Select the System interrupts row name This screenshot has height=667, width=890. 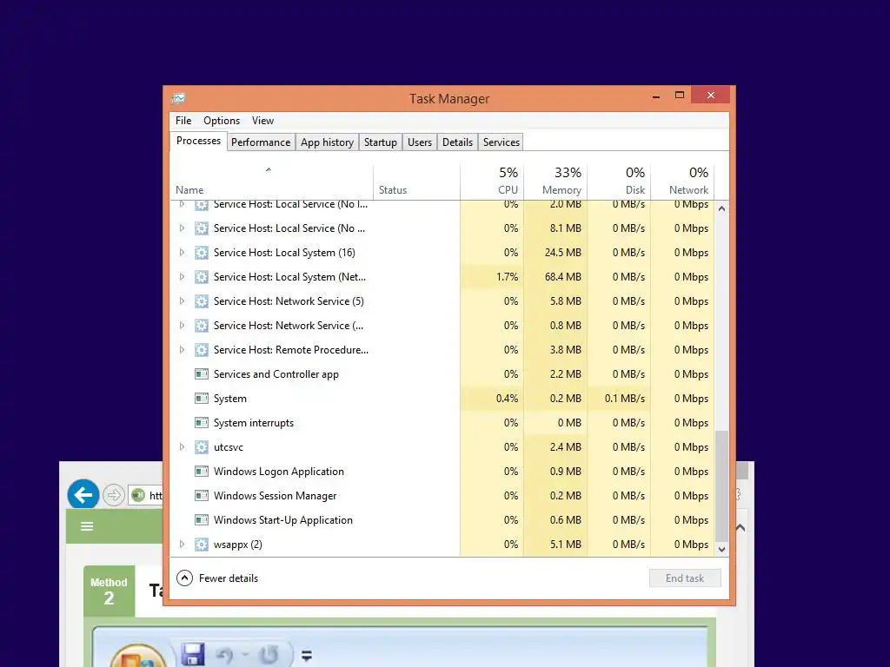[x=254, y=423]
